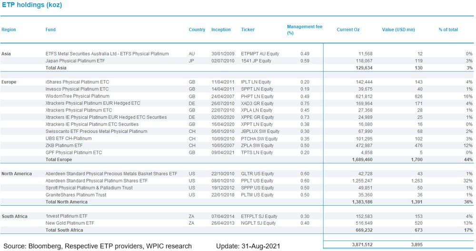476x251 pixels.
Task: Select the USD value '1,263'
Action: [416, 181]
